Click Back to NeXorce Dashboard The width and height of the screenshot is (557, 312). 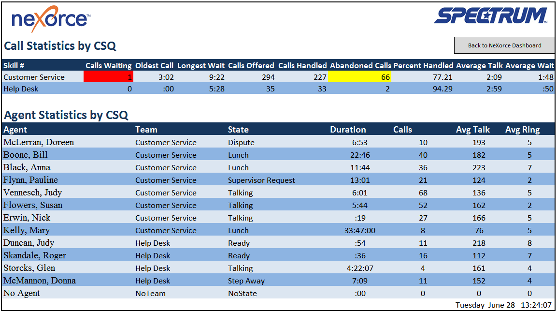tap(504, 45)
